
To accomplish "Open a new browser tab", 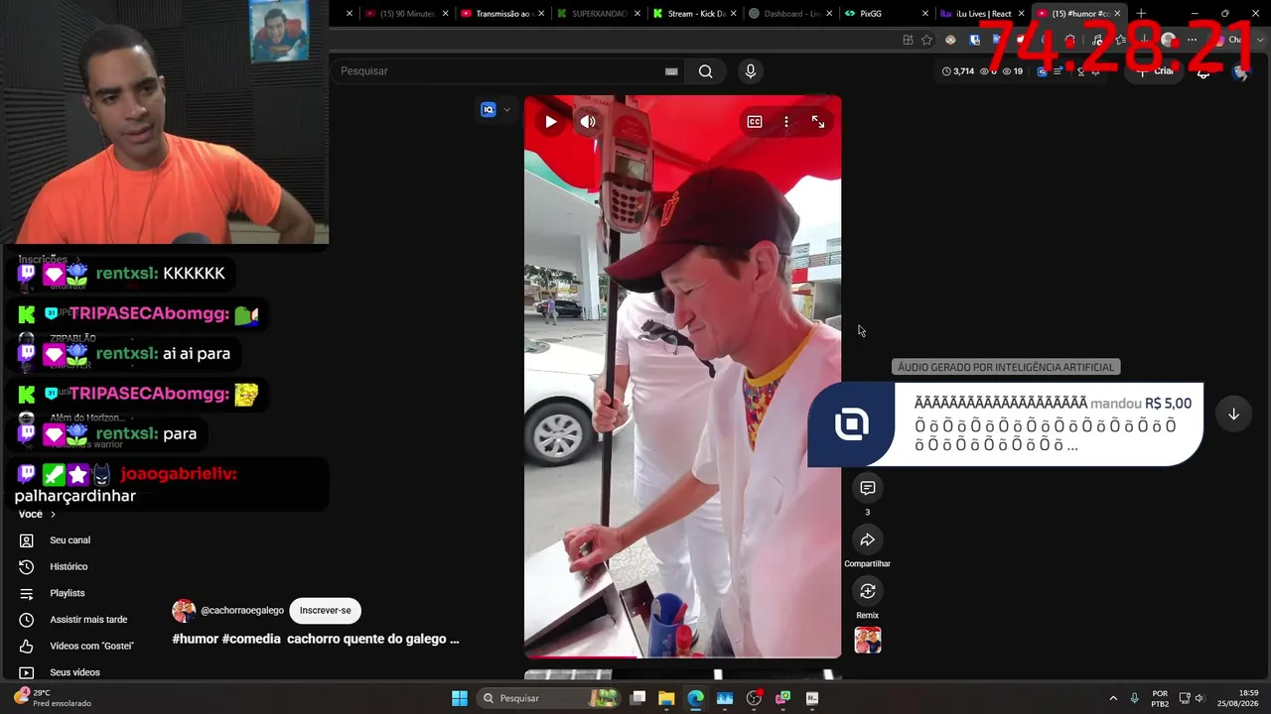I will [1141, 14].
